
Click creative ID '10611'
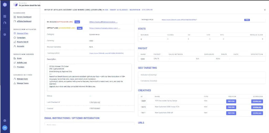coord(143,113)
